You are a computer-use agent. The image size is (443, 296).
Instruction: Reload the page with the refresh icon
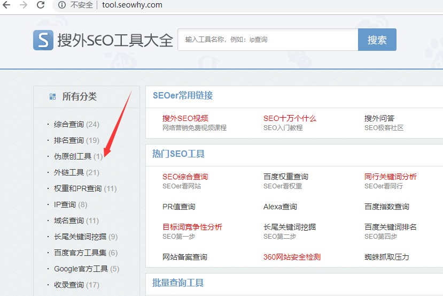pos(41,5)
